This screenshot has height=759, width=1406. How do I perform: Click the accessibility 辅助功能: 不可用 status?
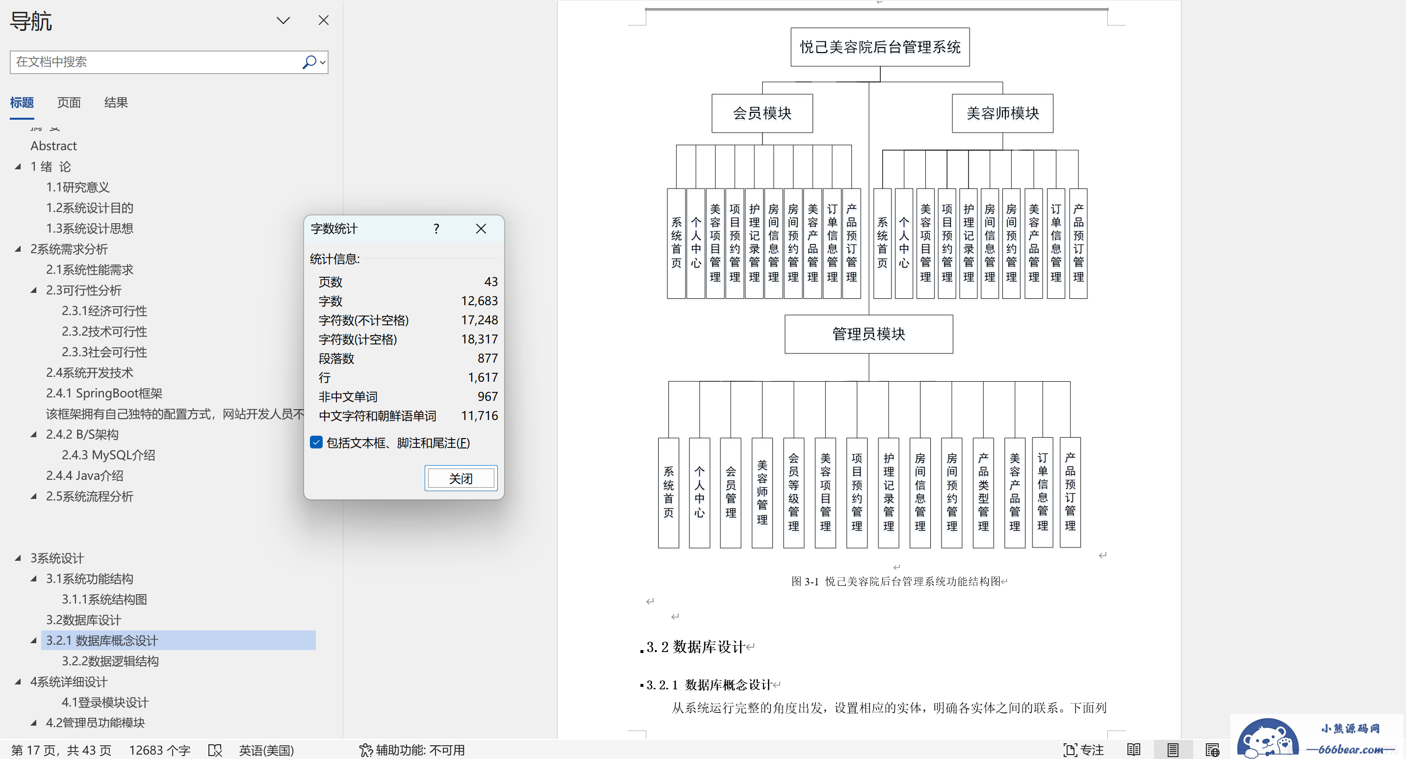point(412,750)
